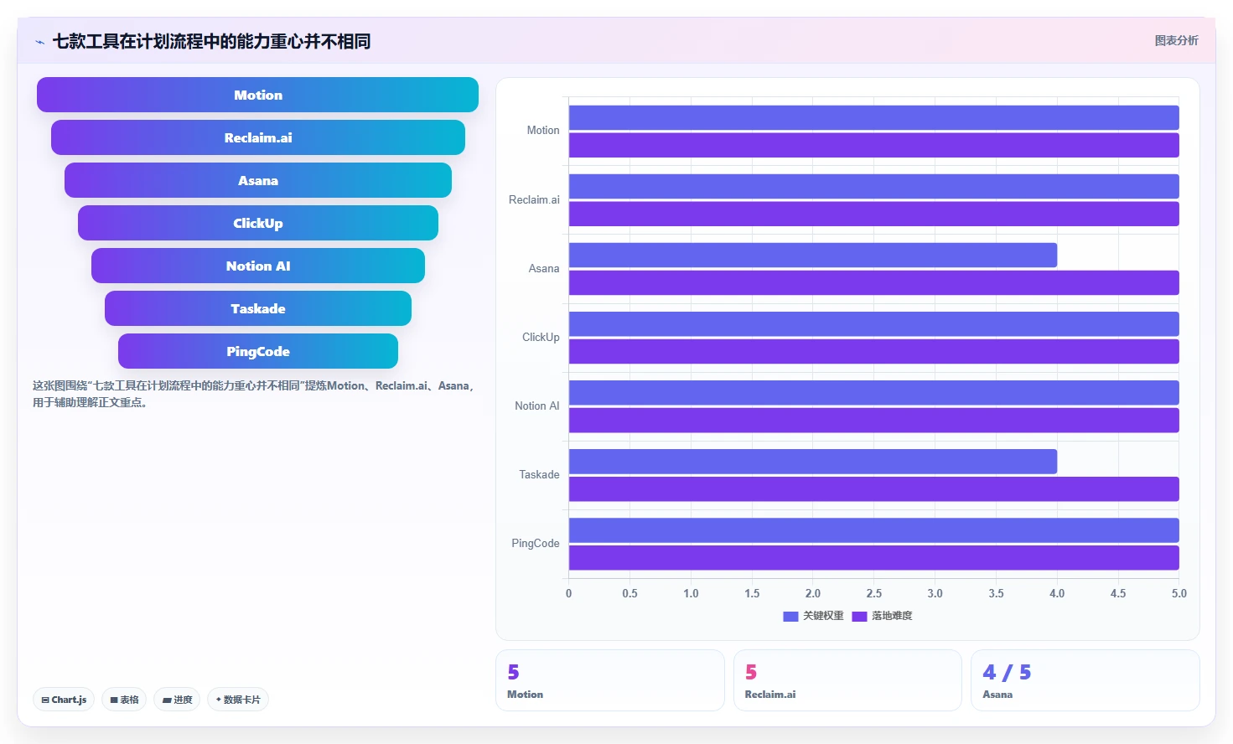Click the Asana chart axis label
The width and height of the screenshot is (1233, 744).
pos(543,268)
